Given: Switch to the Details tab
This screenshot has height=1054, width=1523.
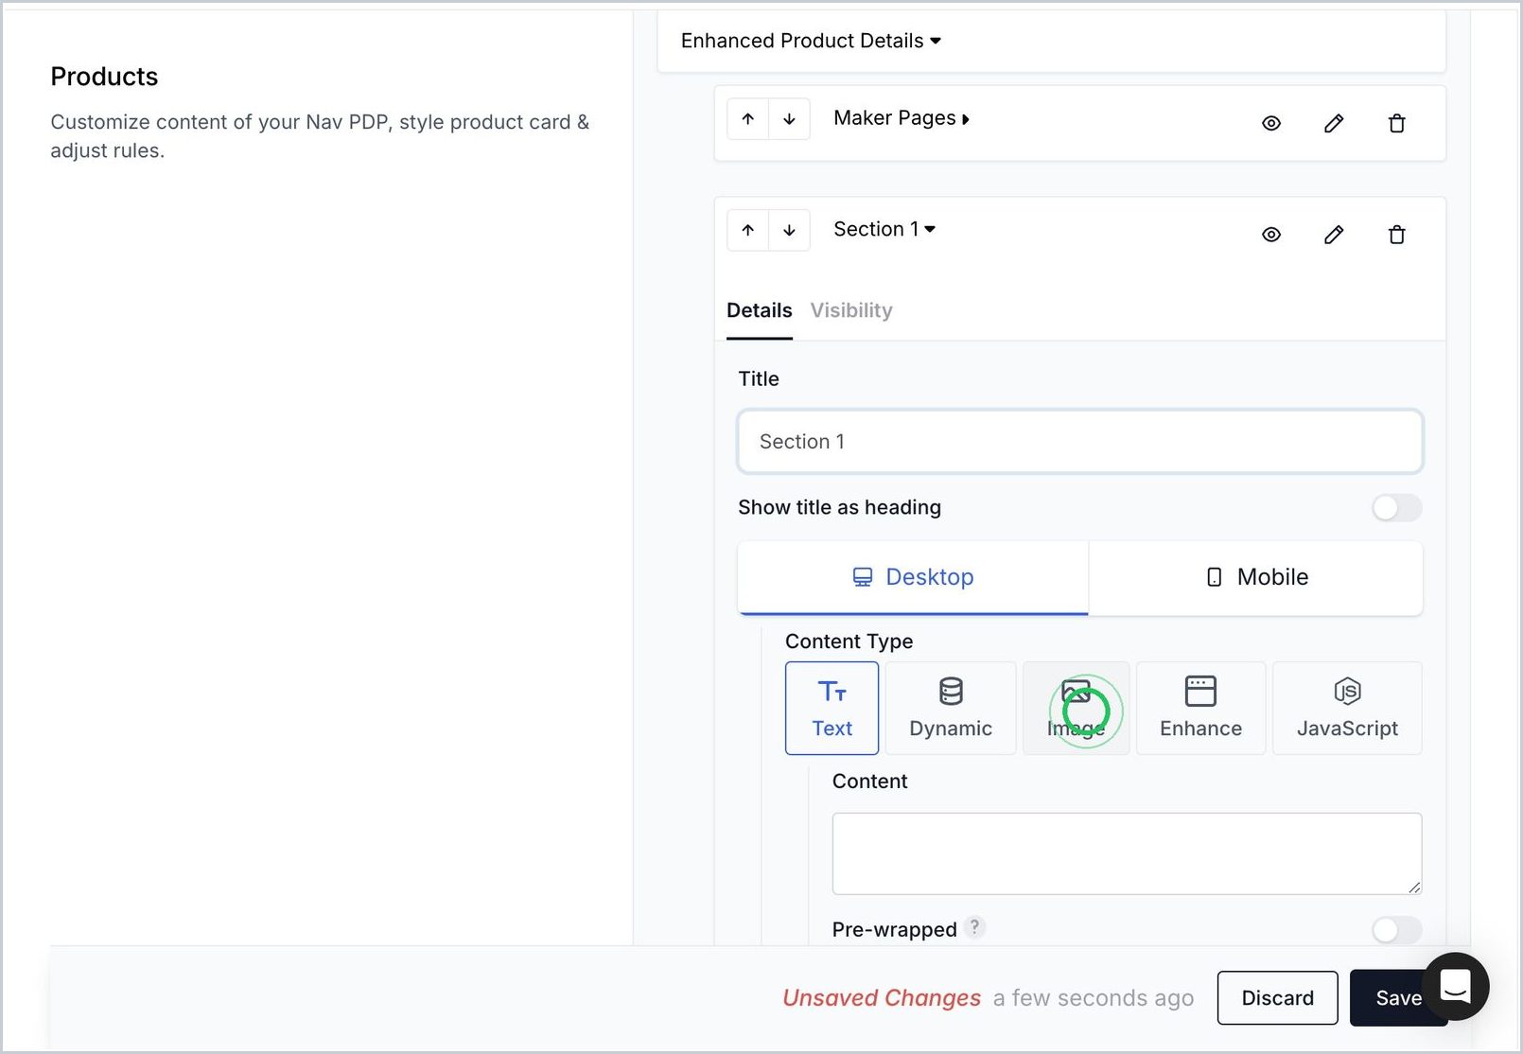Looking at the screenshot, I should (x=760, y=310).
